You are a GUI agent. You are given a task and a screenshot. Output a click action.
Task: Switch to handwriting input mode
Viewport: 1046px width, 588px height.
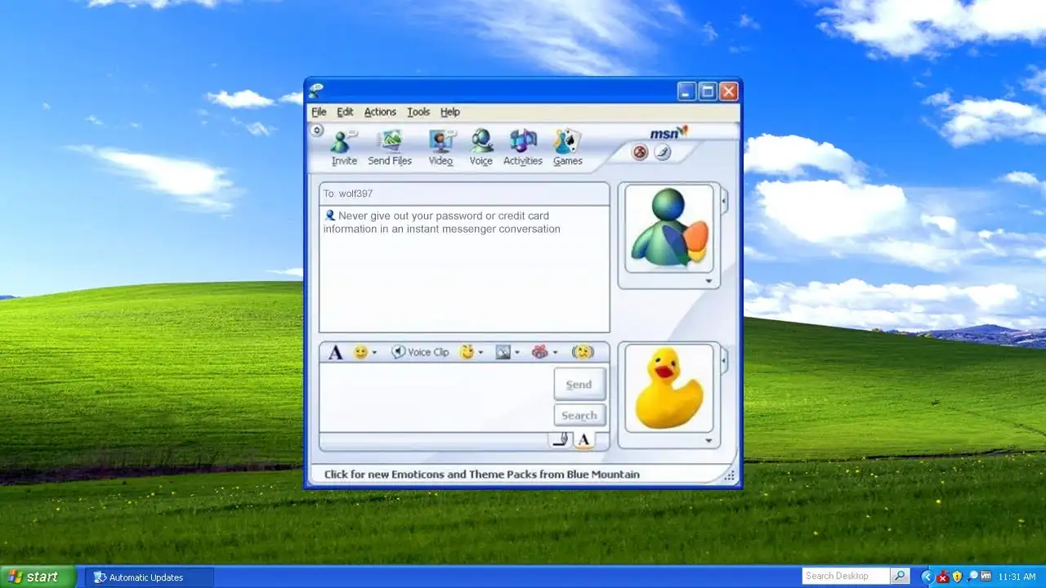(x=561, y=440)
